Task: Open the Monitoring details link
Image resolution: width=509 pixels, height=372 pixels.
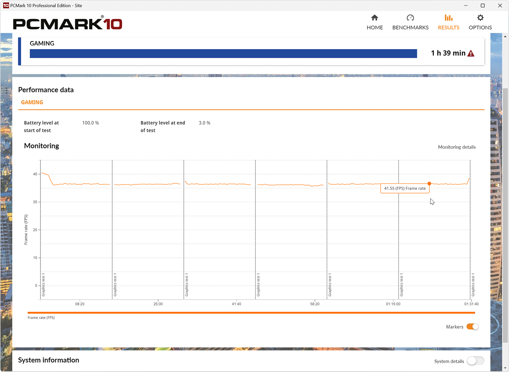Action: pyautogui.click(x=457, y=147)
